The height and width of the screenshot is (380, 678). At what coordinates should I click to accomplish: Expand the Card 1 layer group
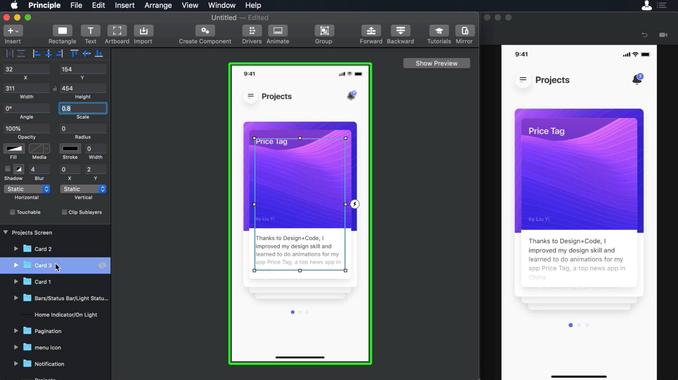coord(16,281)
